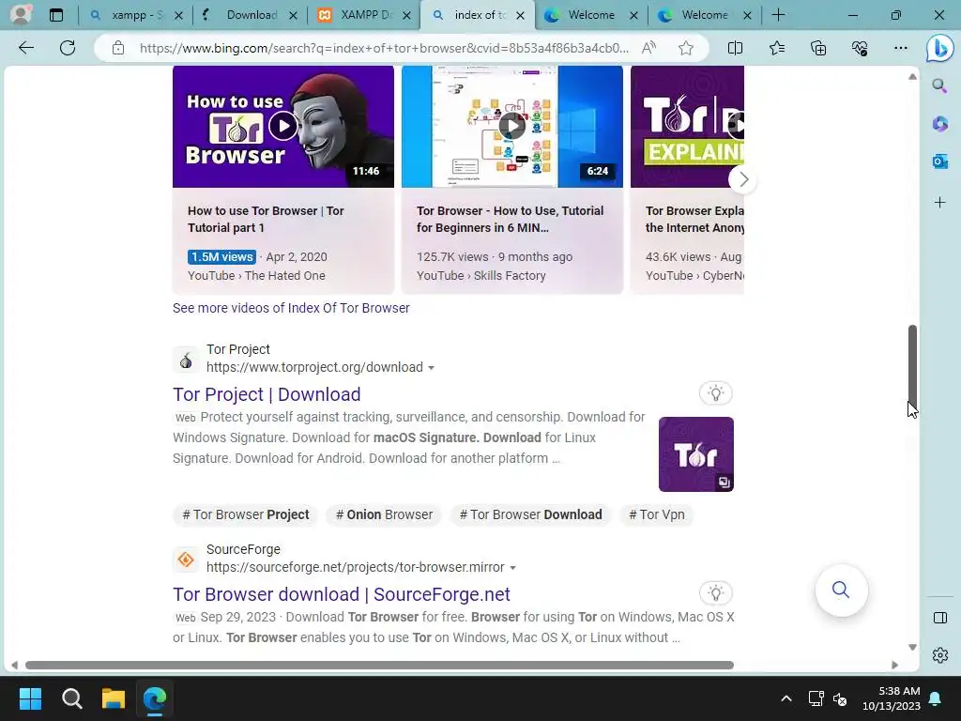Open the tab actions menu icon
The width and height of the screenshot is (961, 721).
point(55,15)
